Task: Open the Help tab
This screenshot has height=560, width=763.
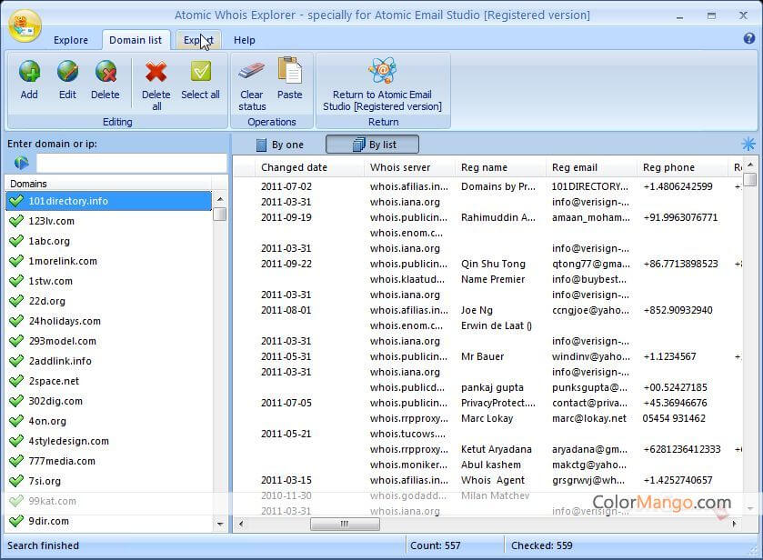Action: (x=244, y=40)
